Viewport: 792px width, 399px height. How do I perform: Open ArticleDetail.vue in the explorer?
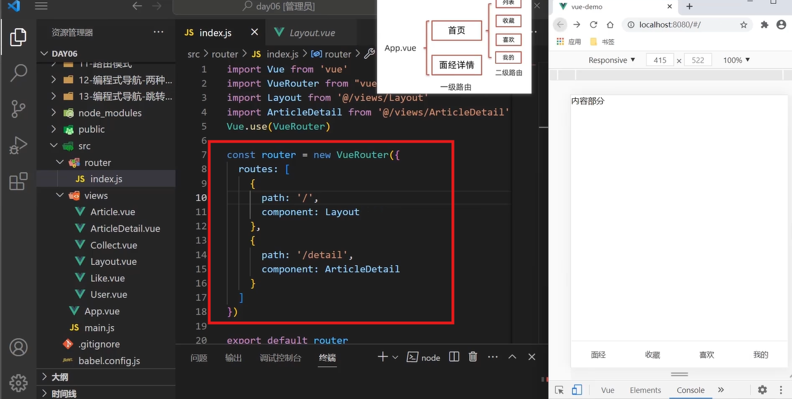pos(125,229)
